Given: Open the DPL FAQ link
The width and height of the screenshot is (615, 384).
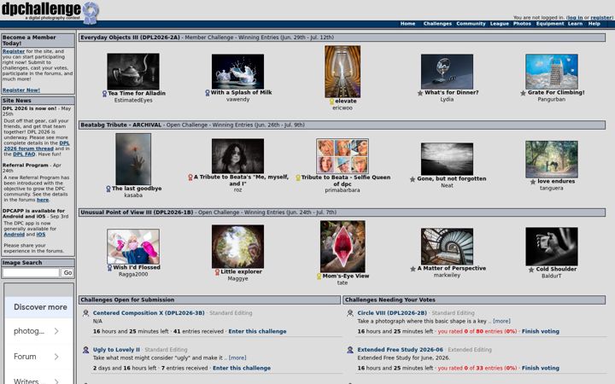Looking at the screenshot, I should click(24, 154).
